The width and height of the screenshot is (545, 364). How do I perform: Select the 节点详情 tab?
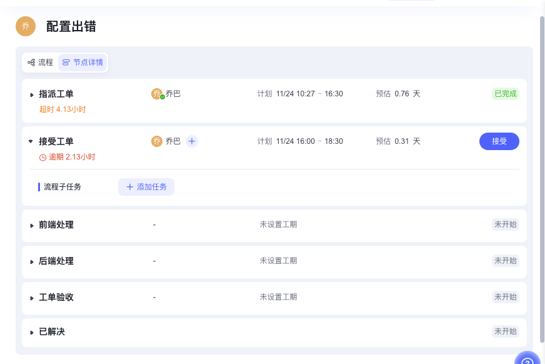tap(82, 63)
